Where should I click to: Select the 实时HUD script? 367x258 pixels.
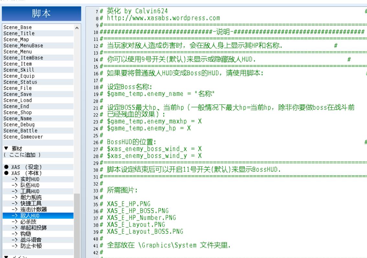point(38,180)
